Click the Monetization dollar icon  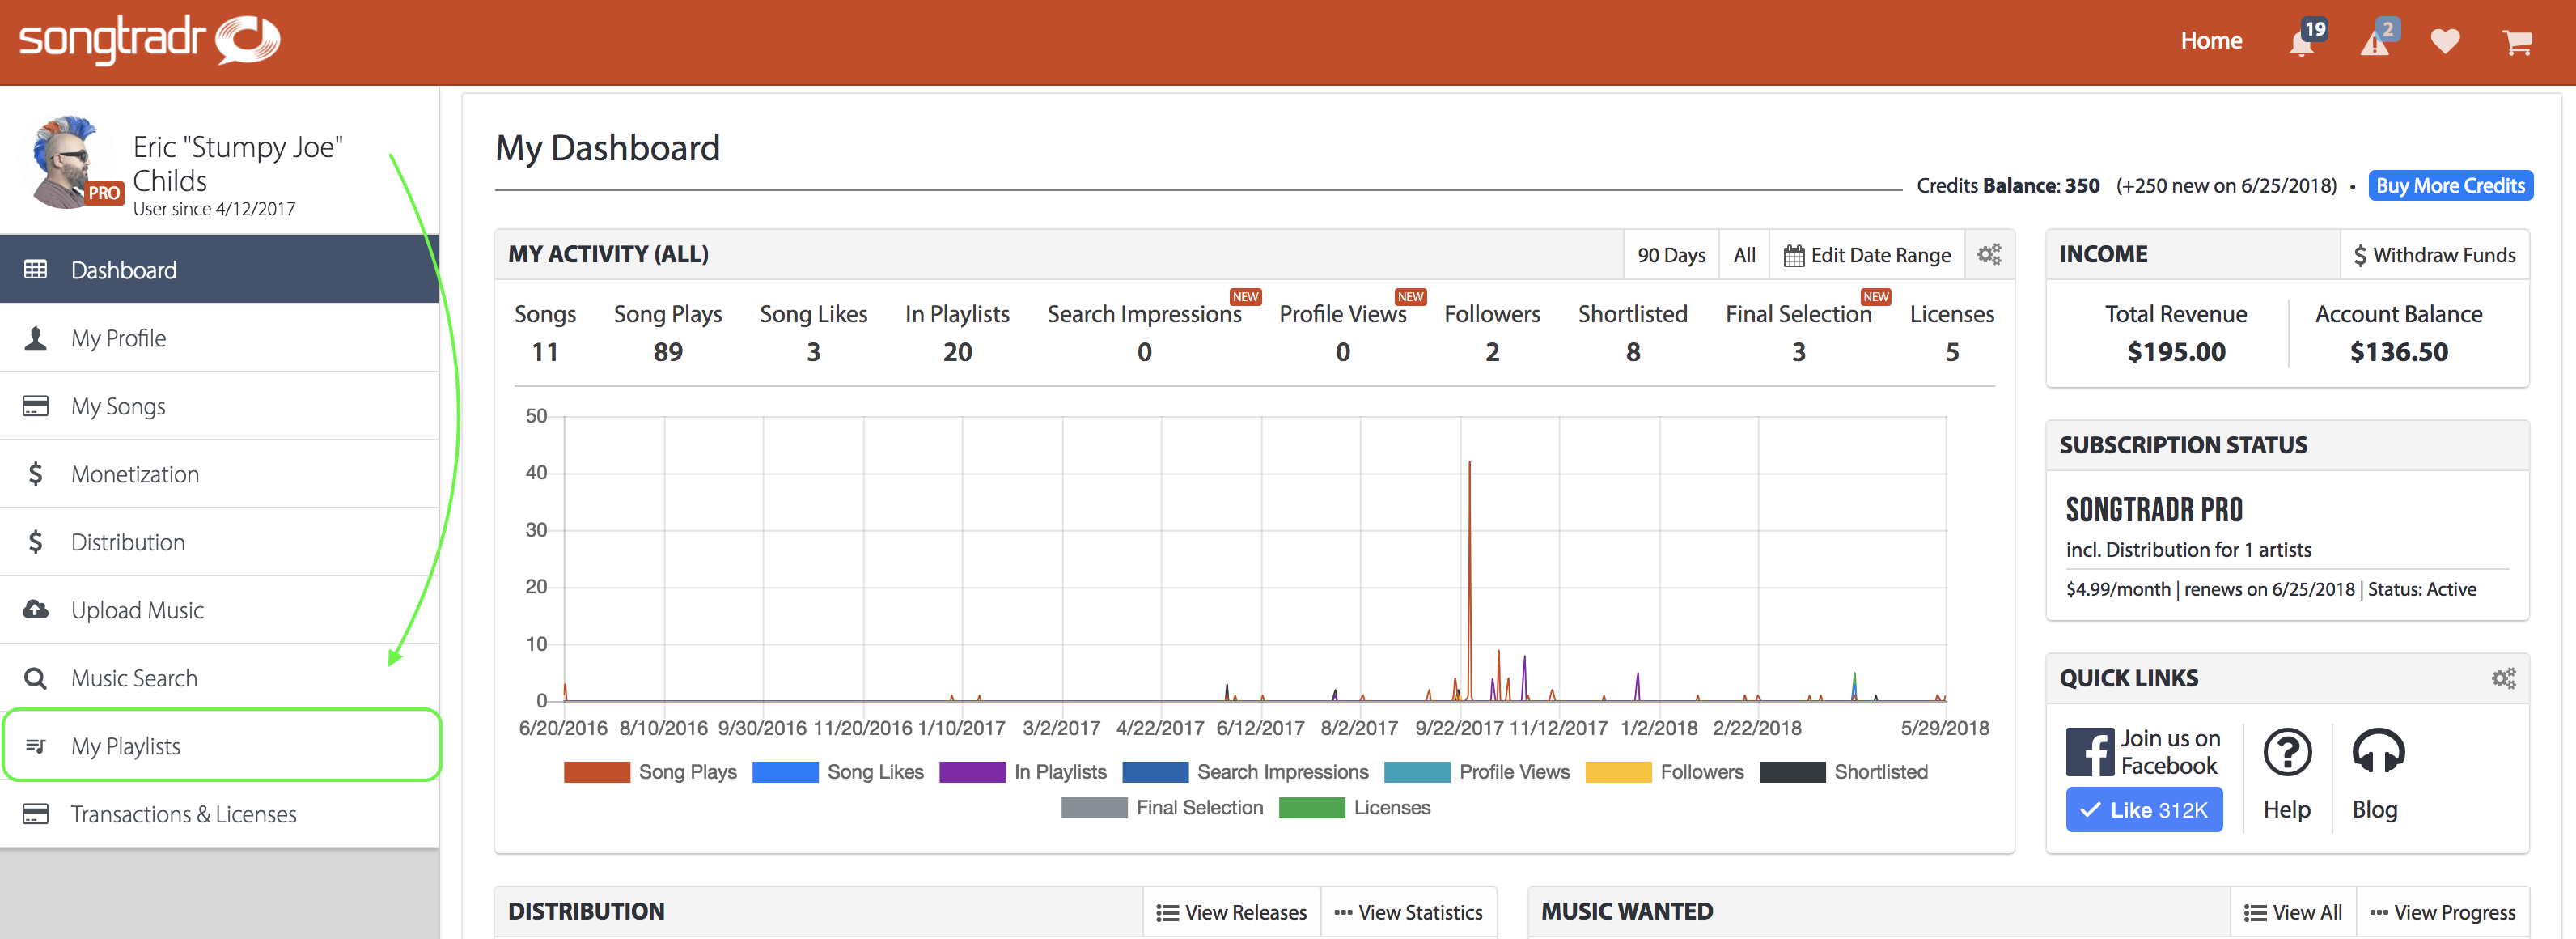tap(36, 474)
